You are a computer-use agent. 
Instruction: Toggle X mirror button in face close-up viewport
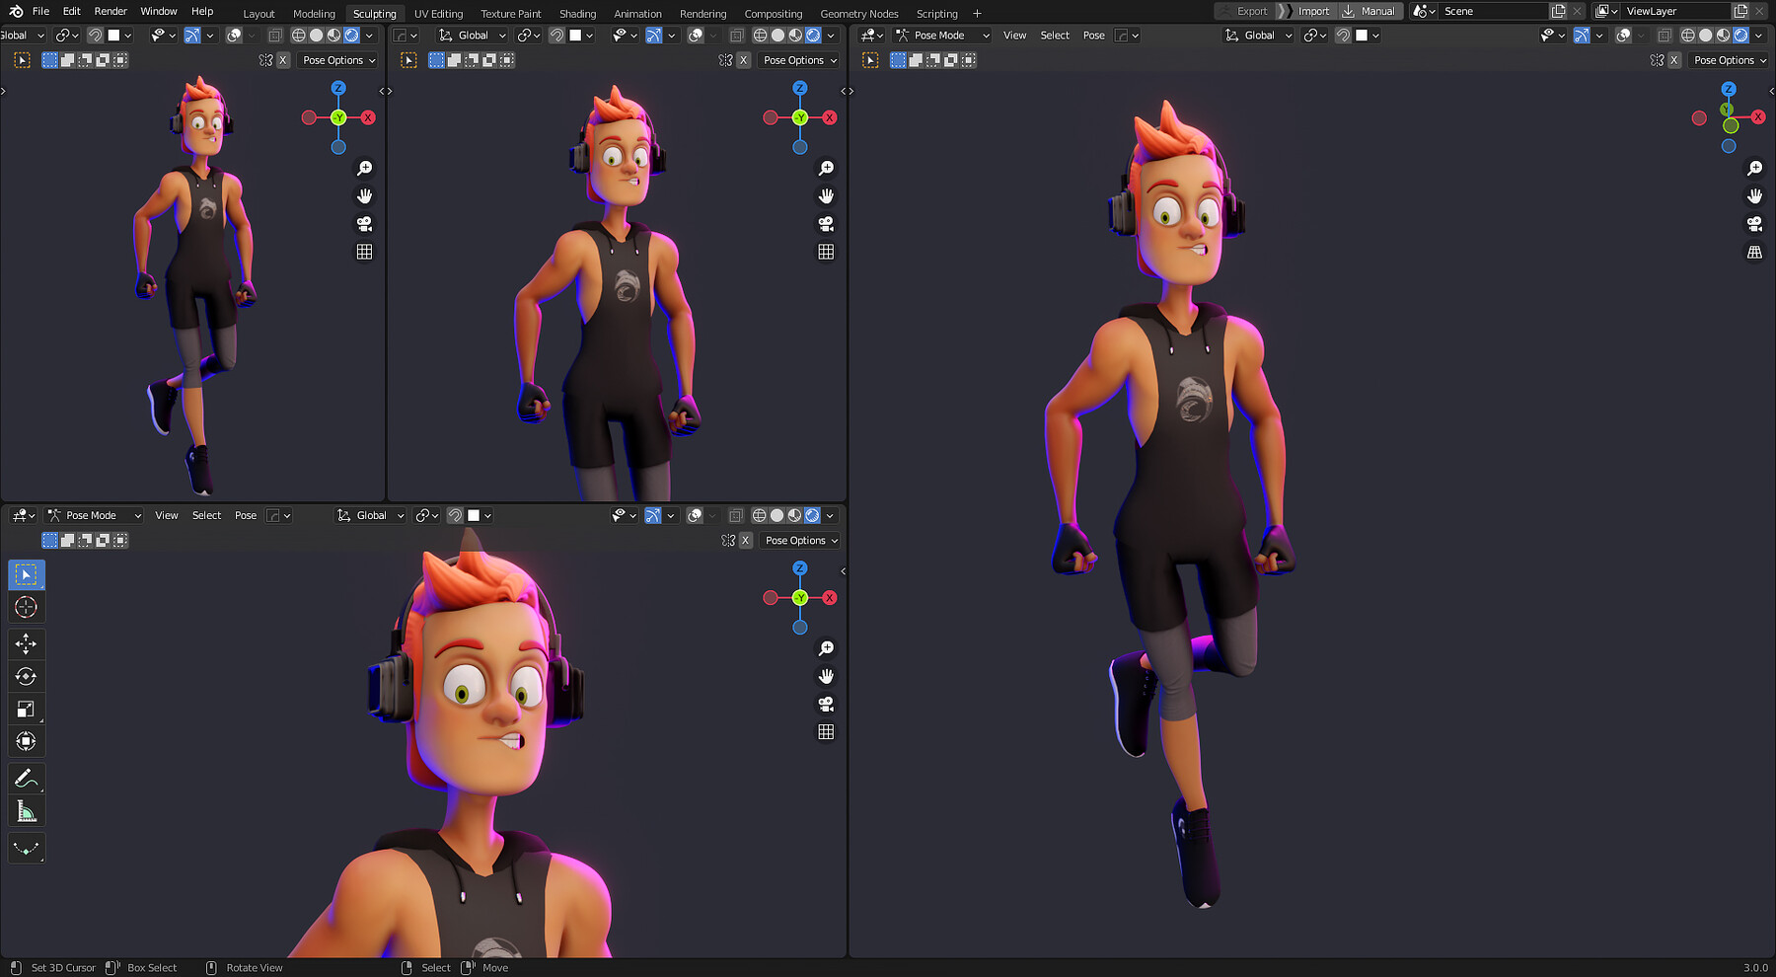point(746,540)
